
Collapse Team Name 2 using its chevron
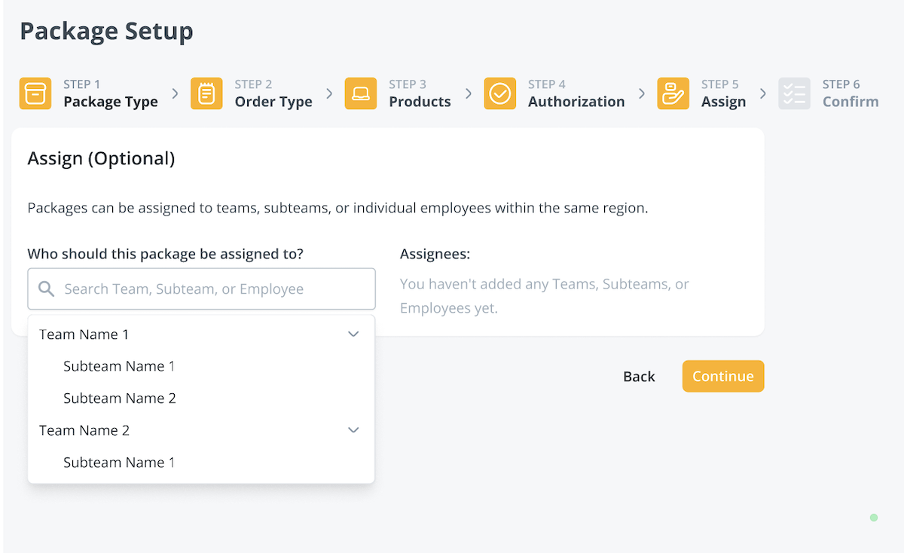coord(353,430)
